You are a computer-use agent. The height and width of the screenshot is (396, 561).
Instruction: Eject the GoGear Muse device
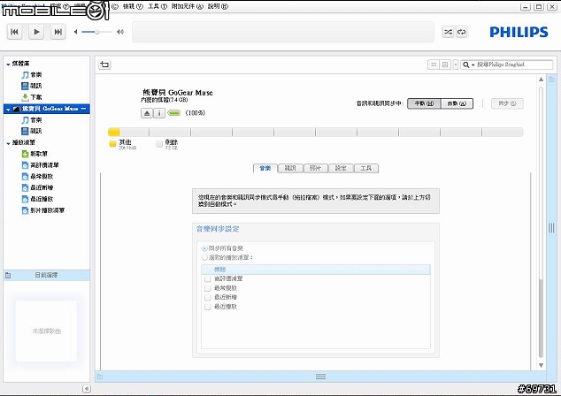147,113
